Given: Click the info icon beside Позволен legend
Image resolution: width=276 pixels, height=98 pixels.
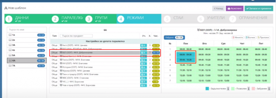Looking at the screenshot, I should tap(249, 89).
